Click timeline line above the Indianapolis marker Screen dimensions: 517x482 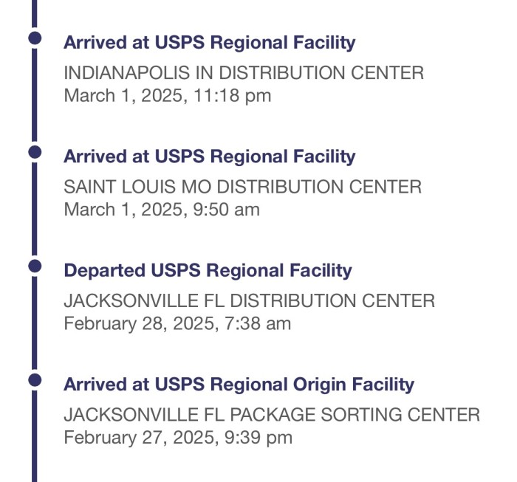(35, 13)
